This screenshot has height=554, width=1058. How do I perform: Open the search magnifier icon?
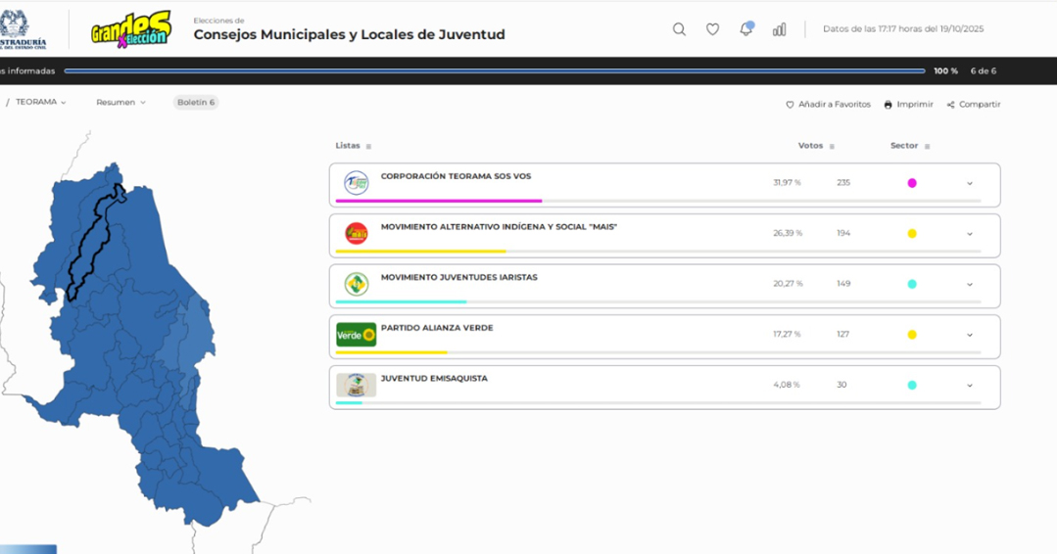(x=680, y=29)
